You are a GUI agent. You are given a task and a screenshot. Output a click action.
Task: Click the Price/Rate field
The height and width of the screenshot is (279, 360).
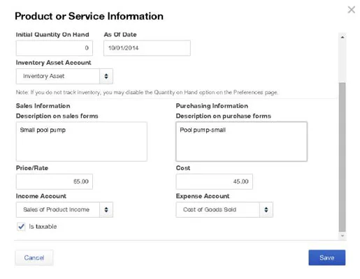[x=55, y=181]
